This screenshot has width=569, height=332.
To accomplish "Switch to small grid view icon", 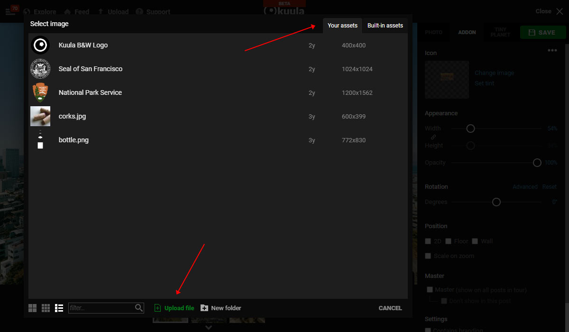I will (46, 308).
